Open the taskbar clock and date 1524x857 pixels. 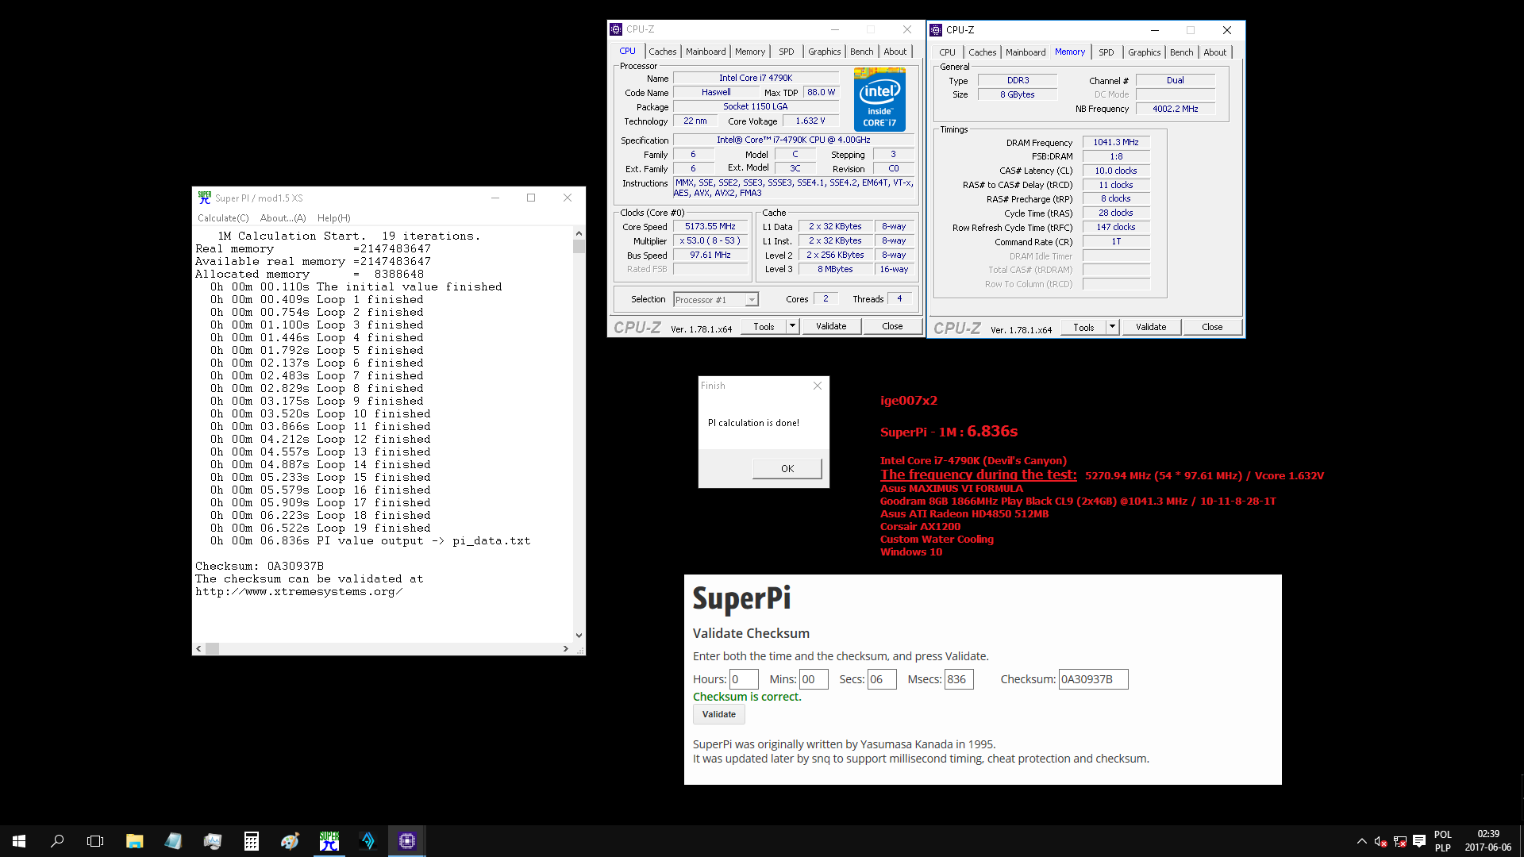coord(1488,841)
